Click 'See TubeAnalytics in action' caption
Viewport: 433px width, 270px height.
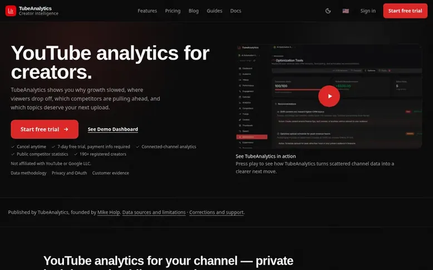pyautogui.click(x=265, y=156)
